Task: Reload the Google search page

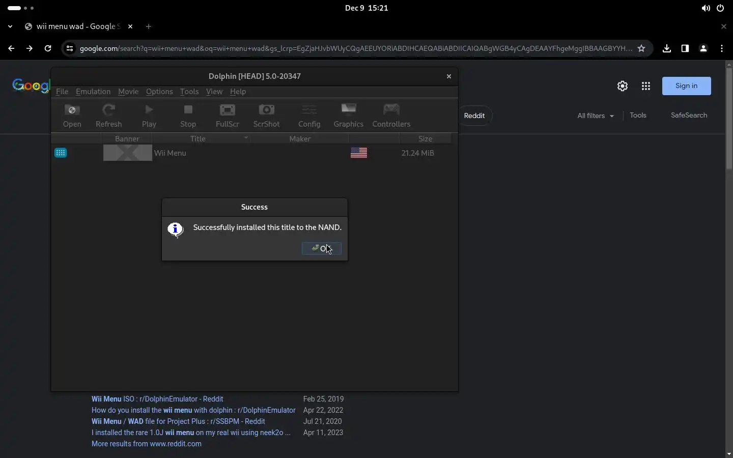Action: click(48, 48)
